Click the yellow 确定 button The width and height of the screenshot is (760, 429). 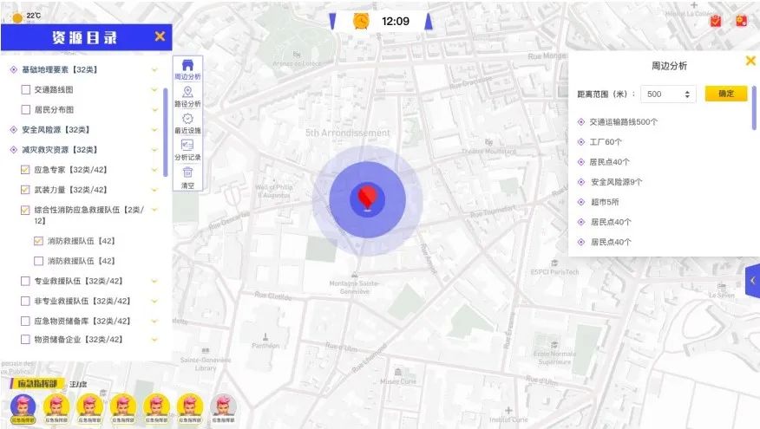(x=725, y=94)
